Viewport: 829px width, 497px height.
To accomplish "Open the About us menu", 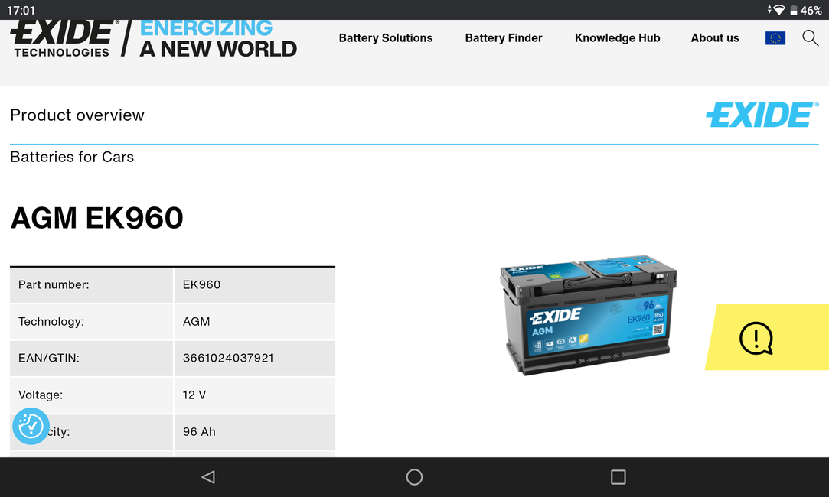I will tap(715, 38).
